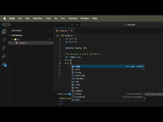
Task: Choose the Throw Exception snippet suggestion
Action: [107, 94]
